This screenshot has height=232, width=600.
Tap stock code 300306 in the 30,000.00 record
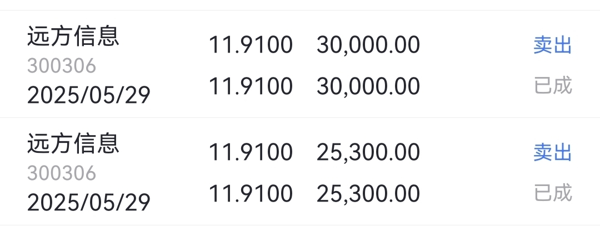pyautogui.click(x=62, y=66)
